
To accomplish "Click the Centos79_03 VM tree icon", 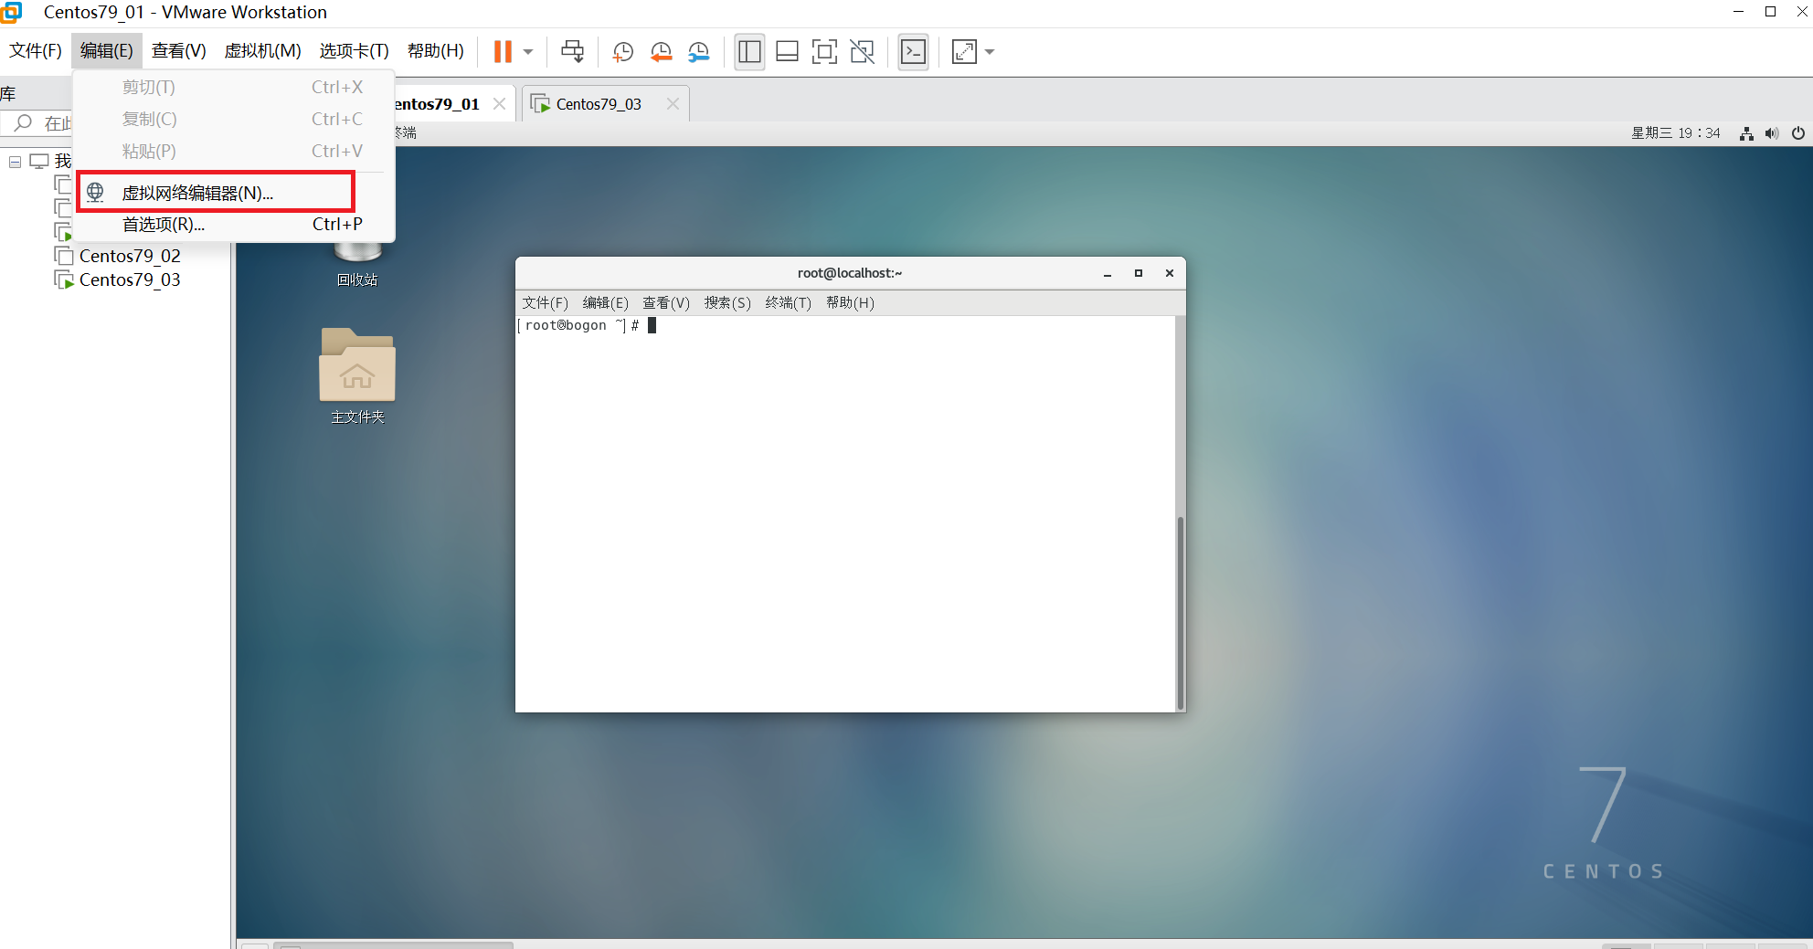I will coord(64,279).
